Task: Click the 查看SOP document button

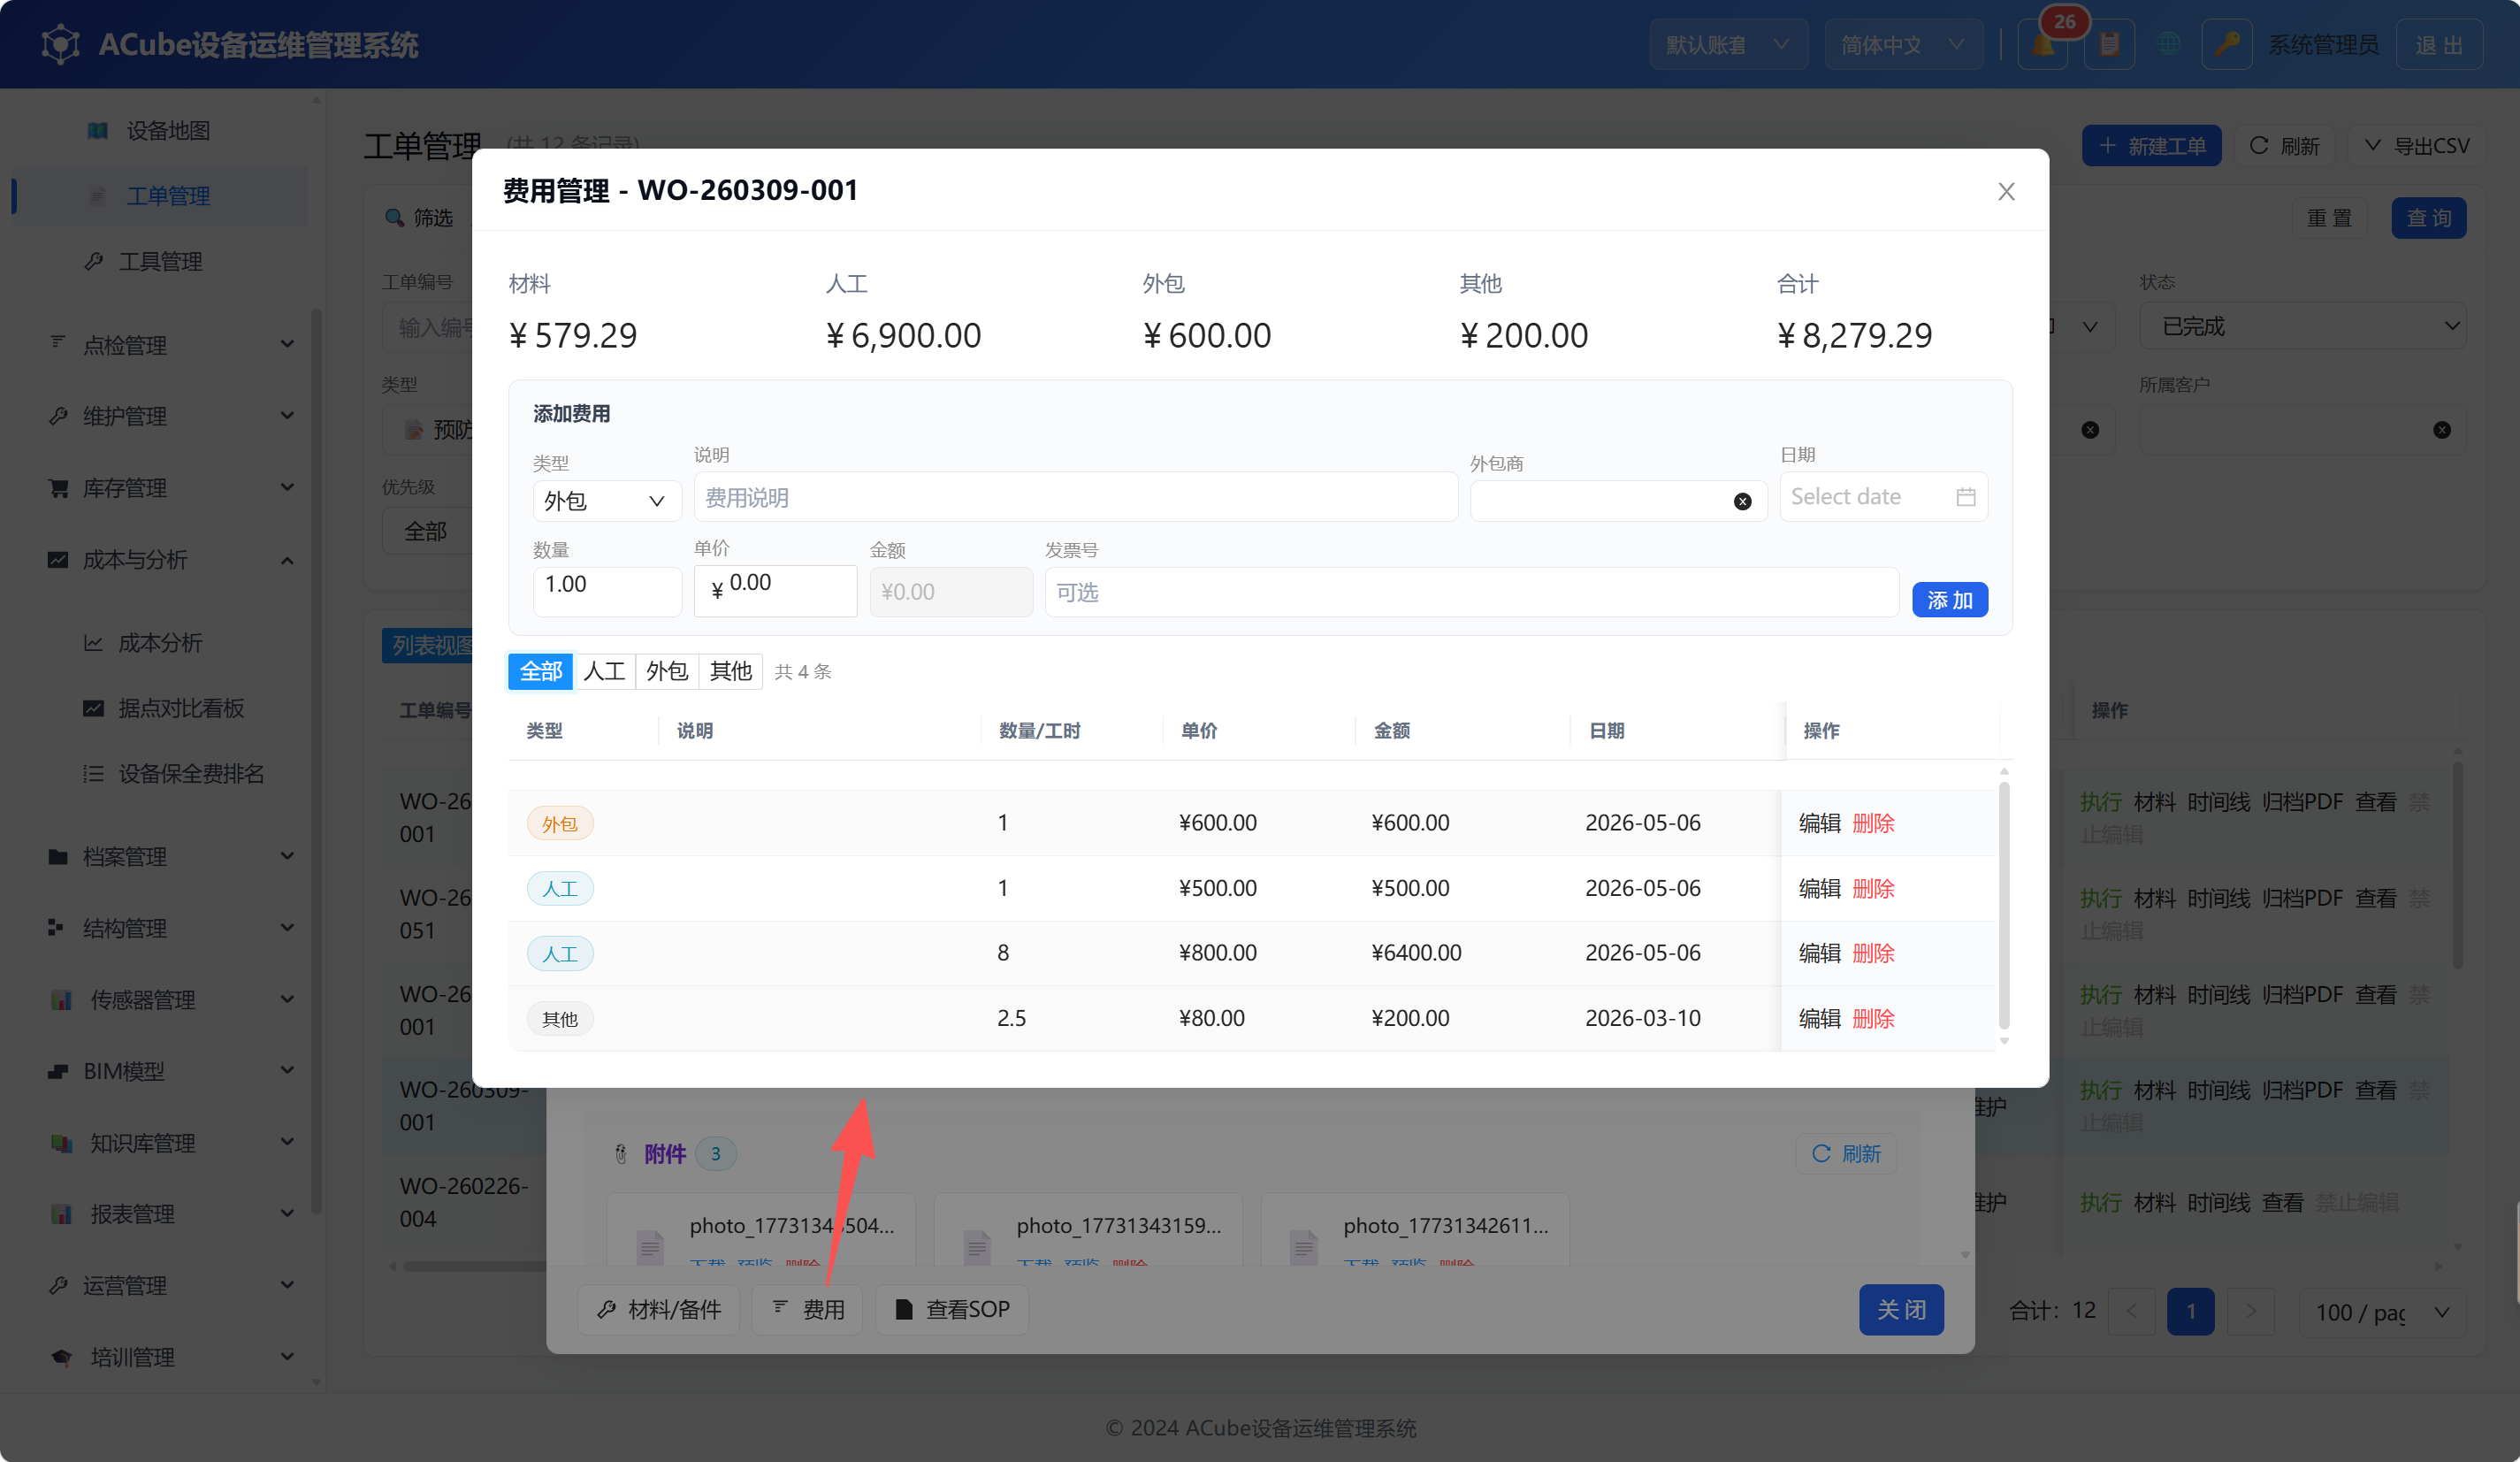Action: click(952, 1309)
